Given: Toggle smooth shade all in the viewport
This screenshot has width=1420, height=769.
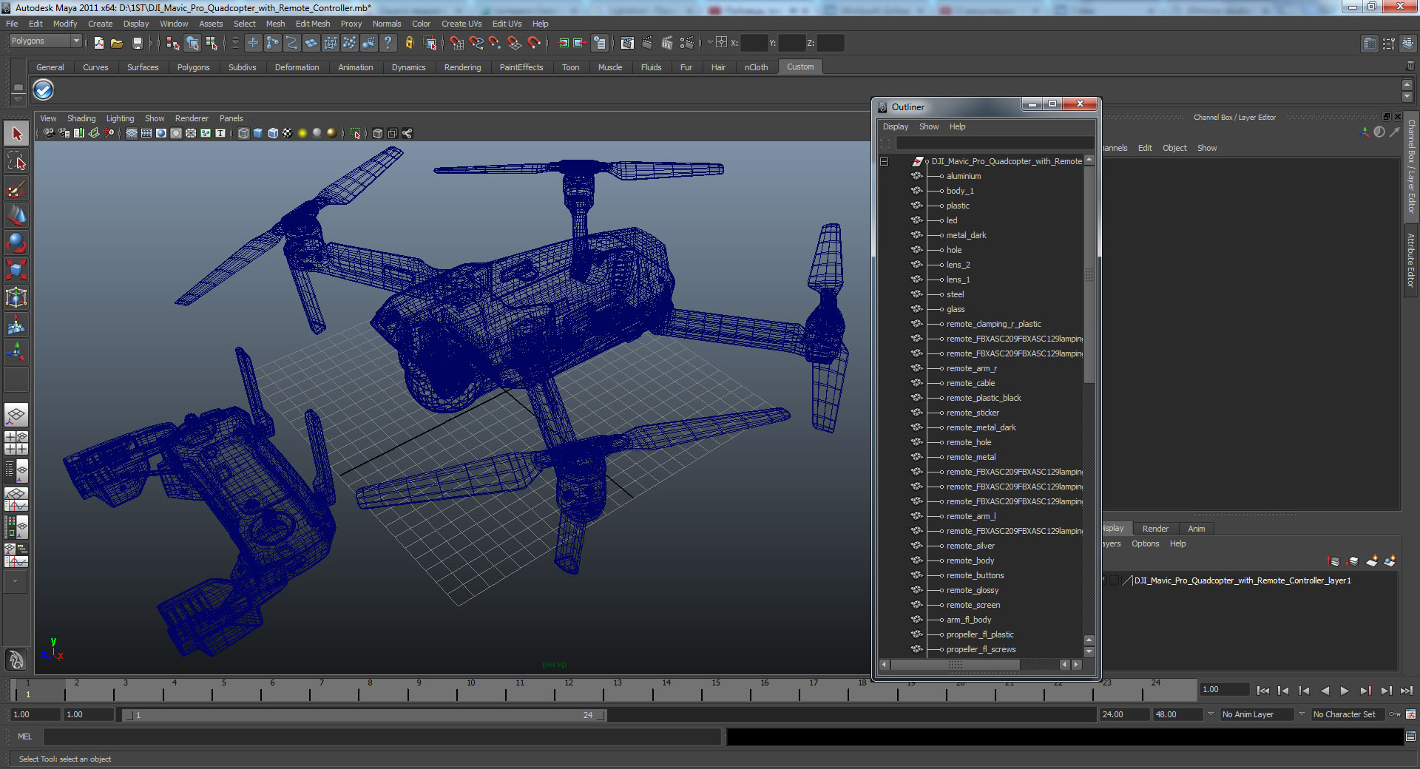Looking at the screenshot, I should [258, 133].
